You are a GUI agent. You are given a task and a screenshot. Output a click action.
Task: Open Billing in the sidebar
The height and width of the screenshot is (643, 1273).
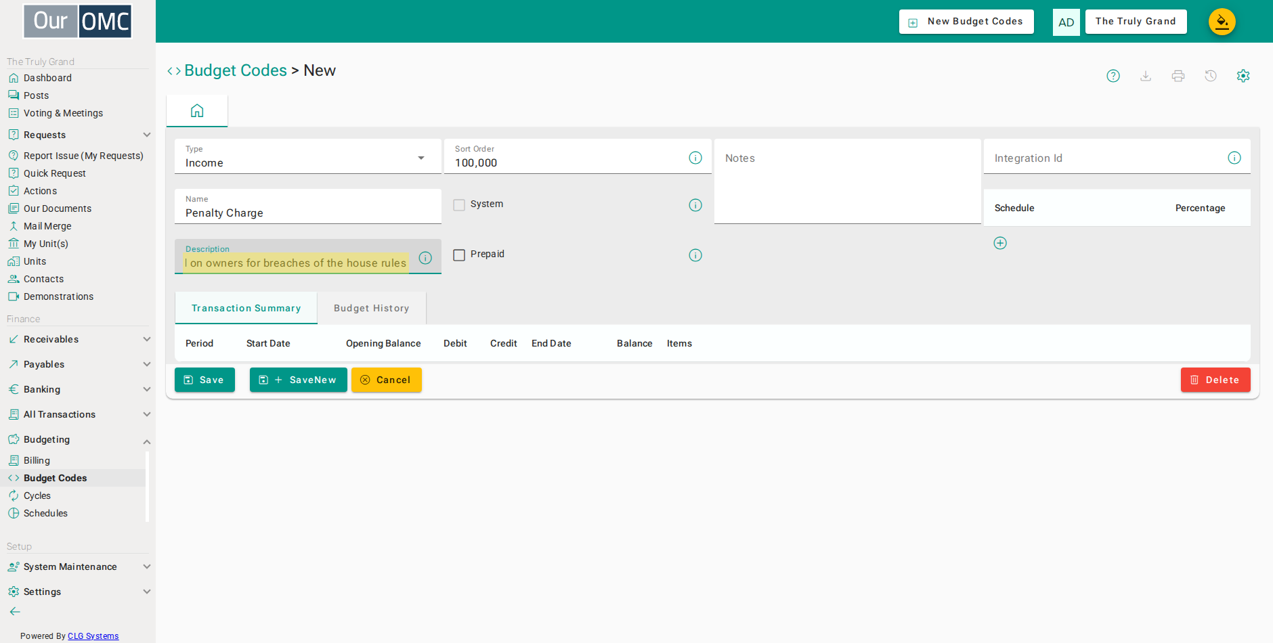coord(37,460)
